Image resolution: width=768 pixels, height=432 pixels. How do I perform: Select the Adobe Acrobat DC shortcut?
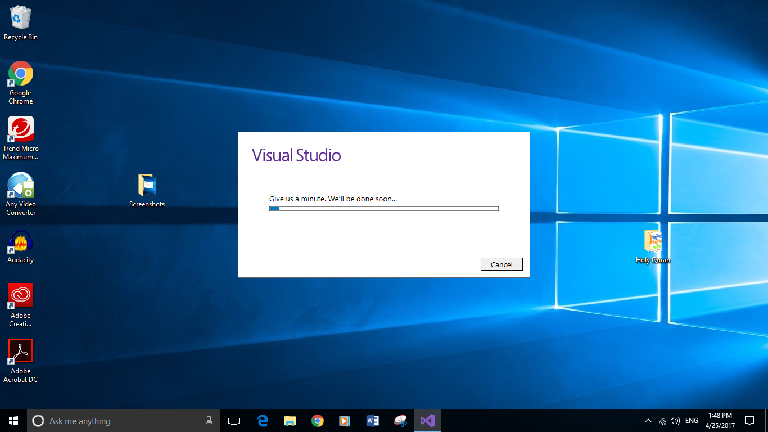[21, 361]
